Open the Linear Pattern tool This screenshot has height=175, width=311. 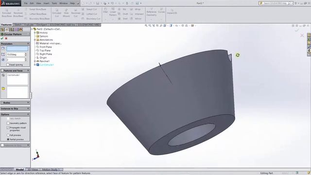tap(113, 12)
